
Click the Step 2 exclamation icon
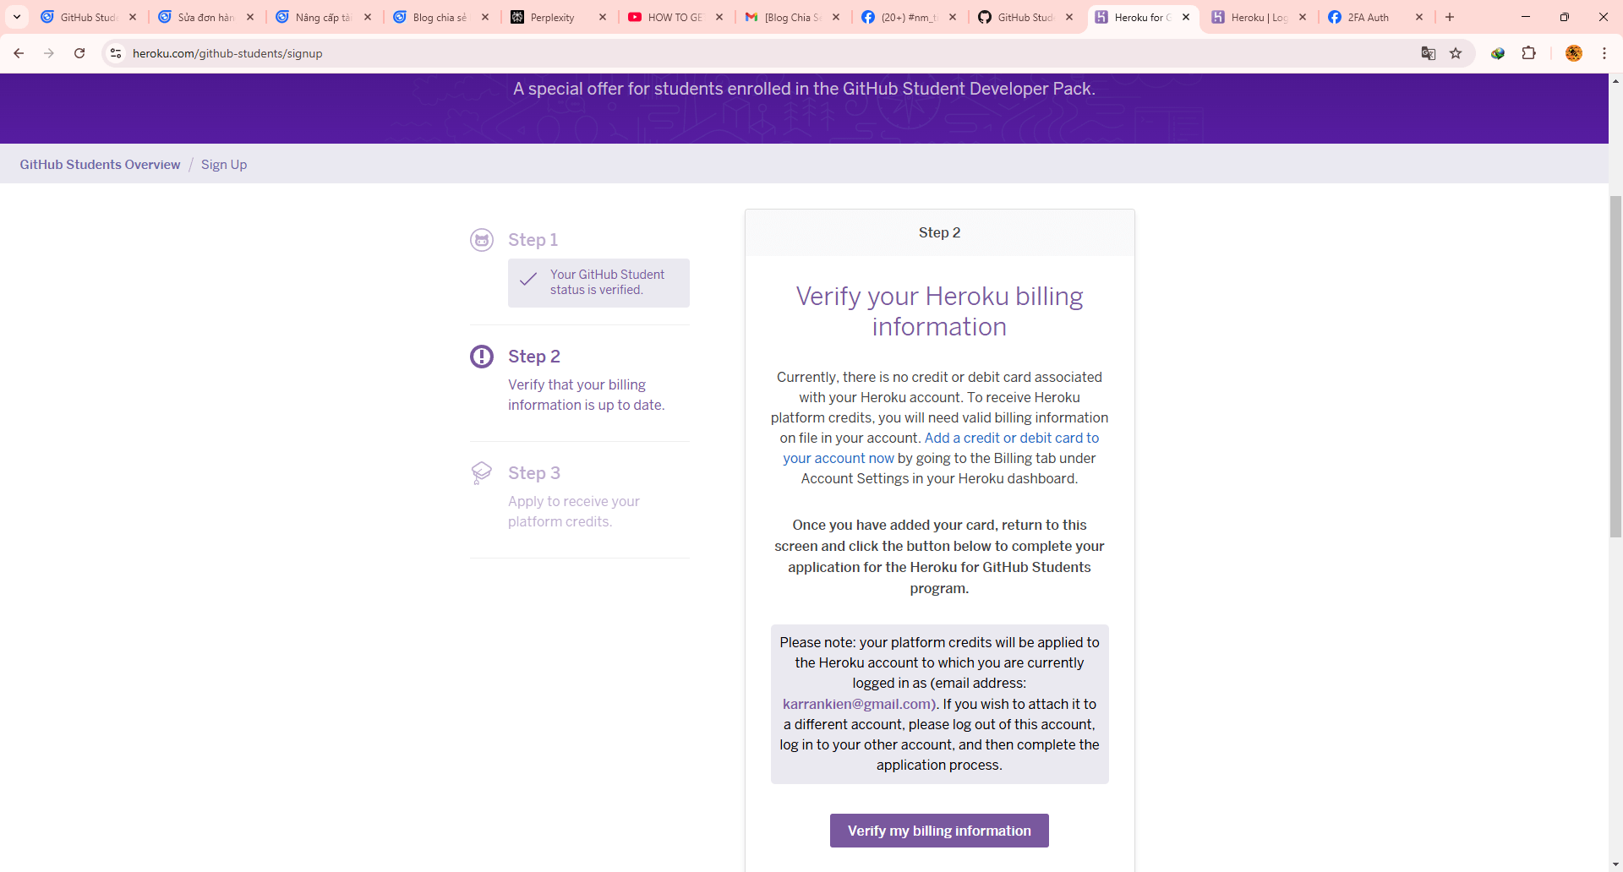[x=482, y=357]
